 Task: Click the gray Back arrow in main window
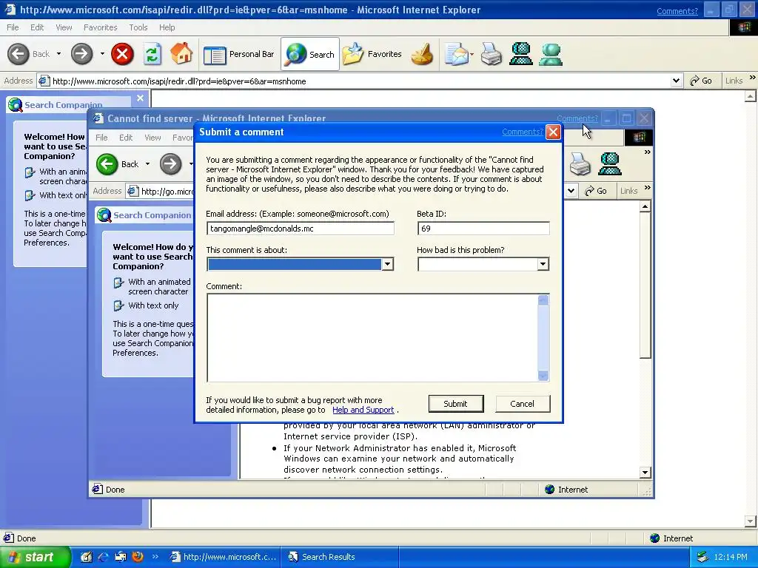coord(19,54)
